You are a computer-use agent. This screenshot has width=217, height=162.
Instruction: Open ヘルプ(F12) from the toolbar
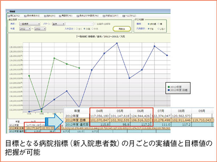click(125, 16)
